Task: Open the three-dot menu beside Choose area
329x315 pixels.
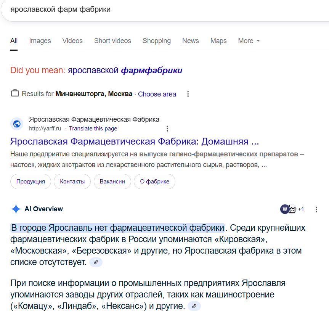Action: pyautogui.click(x=188, y=94)
